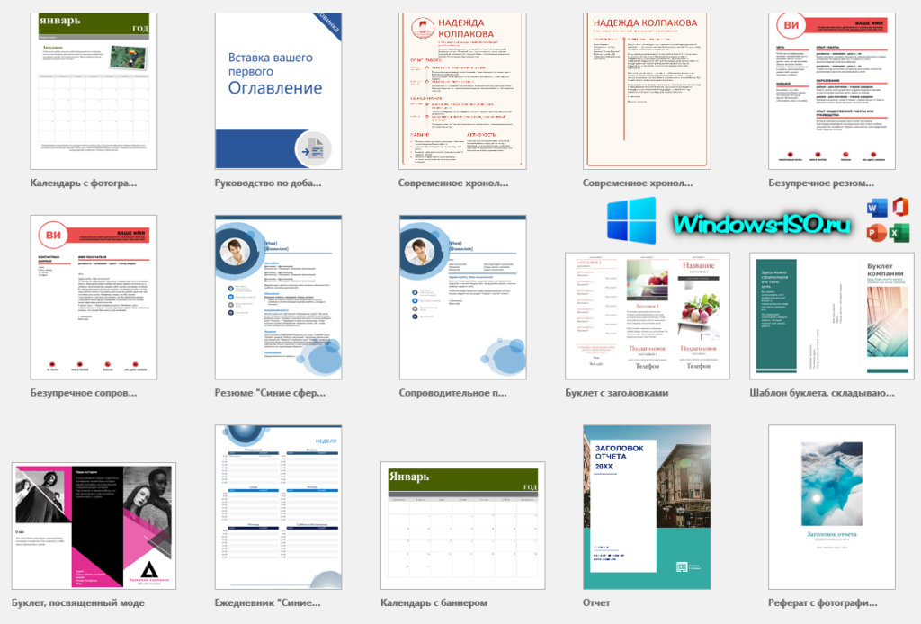Screen dimensions: 921x624
Task: Select the teal 'Буклет компании' template thumbnail
Action: [832, 316]
